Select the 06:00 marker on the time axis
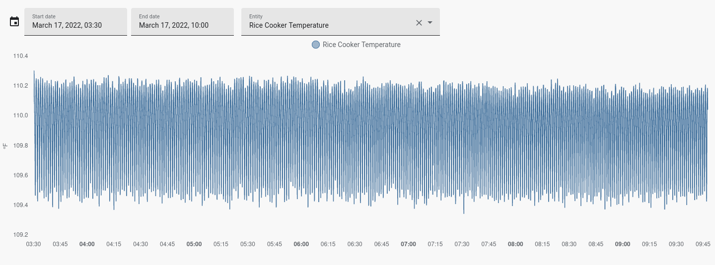Viewport: 715px width, 265px height. tap(301, 244)
